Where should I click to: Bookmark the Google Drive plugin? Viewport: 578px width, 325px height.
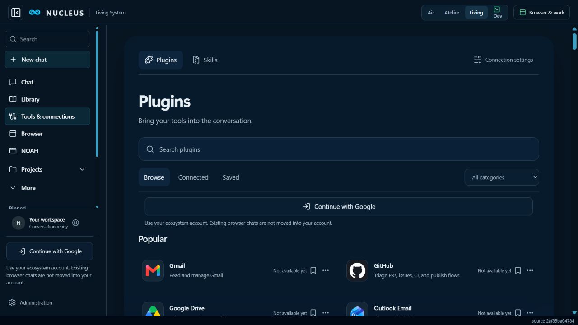coord(313,313)
